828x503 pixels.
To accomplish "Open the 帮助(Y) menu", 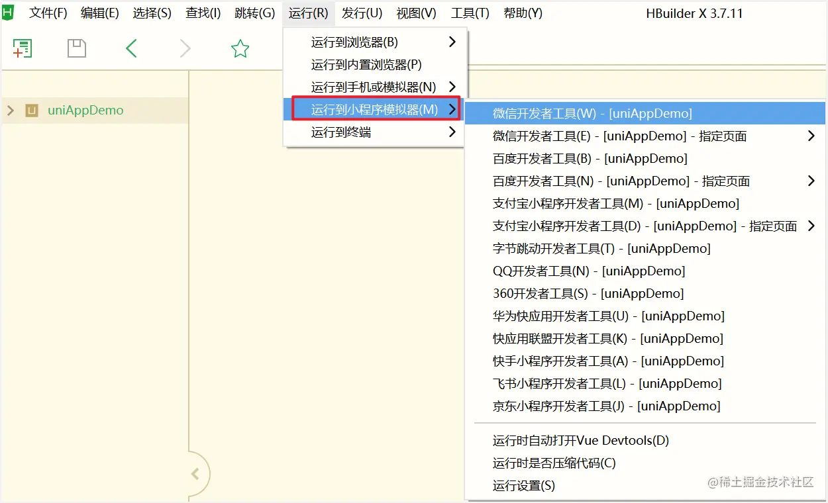I will point(523,13).
